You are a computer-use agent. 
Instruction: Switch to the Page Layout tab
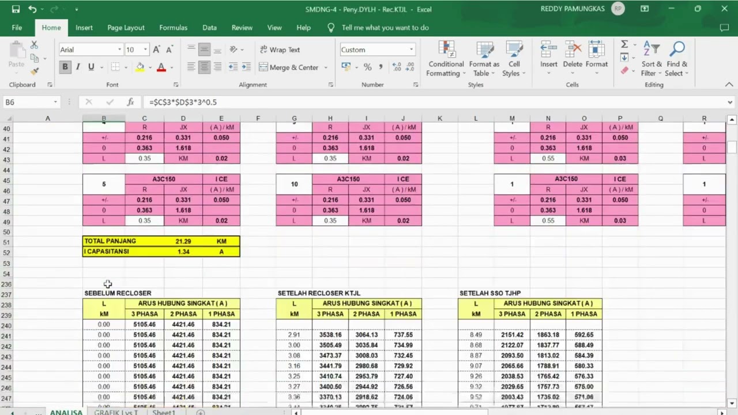tap(126, 28)
